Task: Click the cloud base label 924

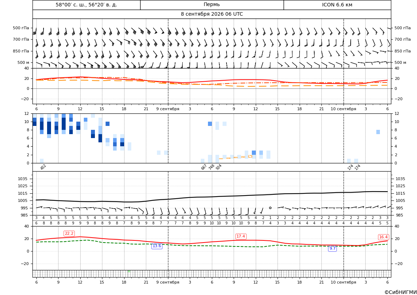Action: pos(218,167)
